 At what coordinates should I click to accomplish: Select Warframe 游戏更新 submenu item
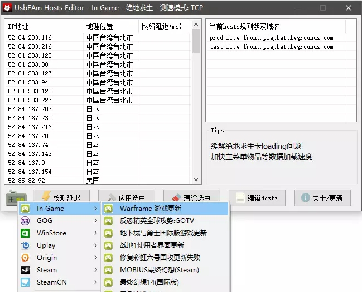(x=165, y=209)
